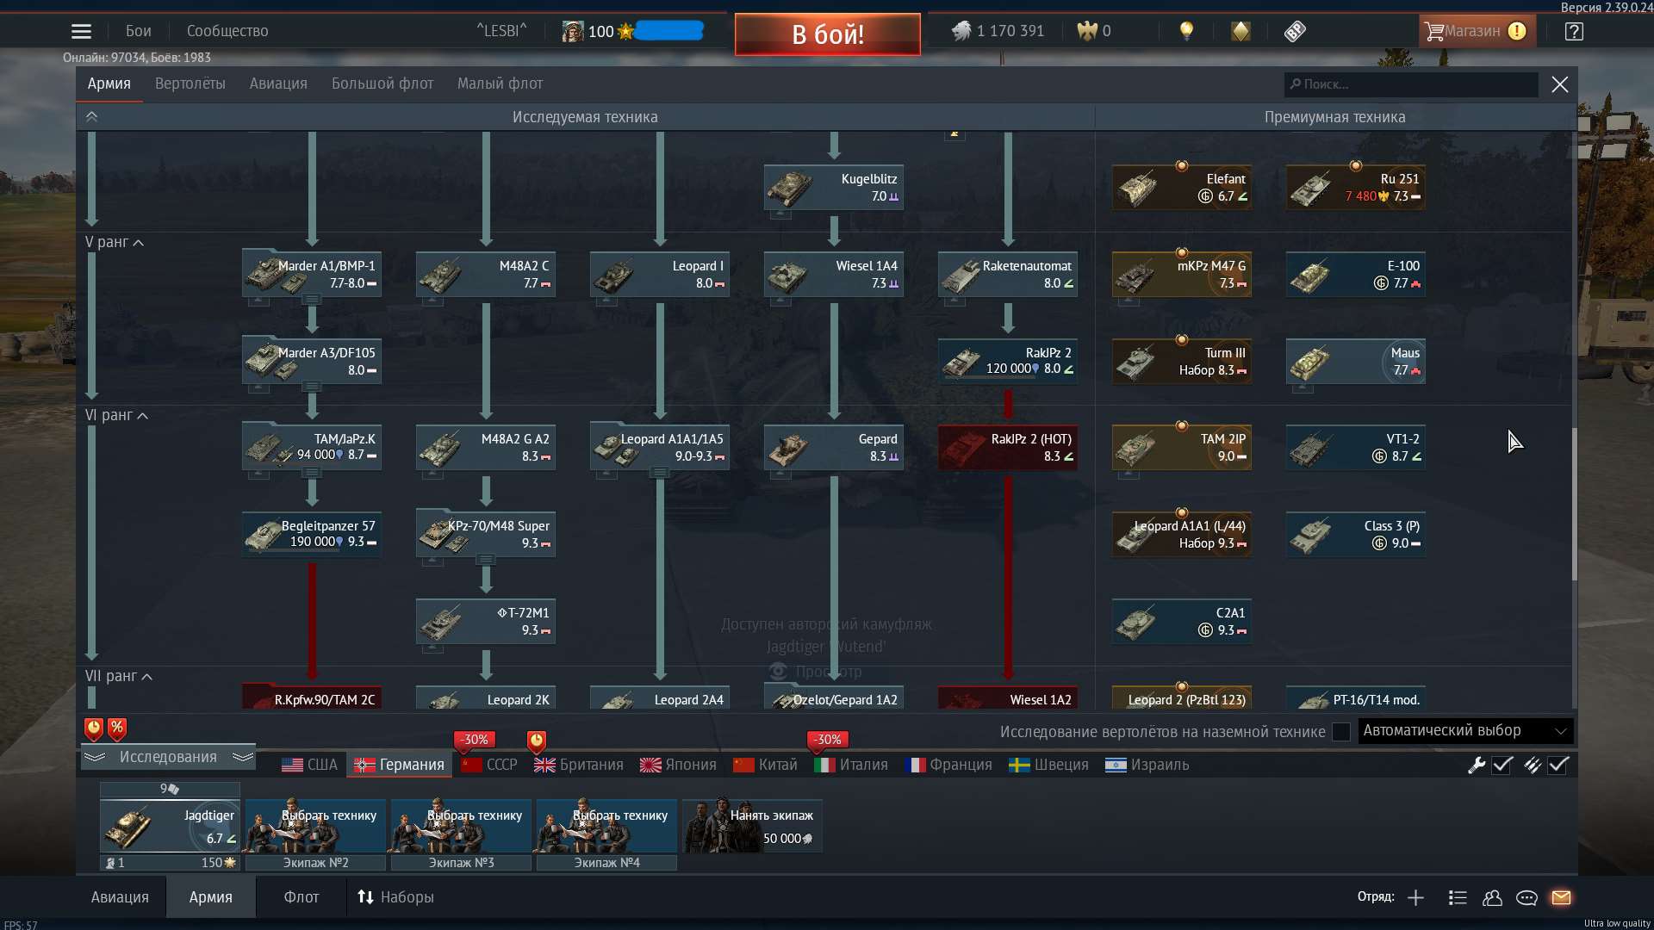Click the В бой! battle button

coord(828,34)
